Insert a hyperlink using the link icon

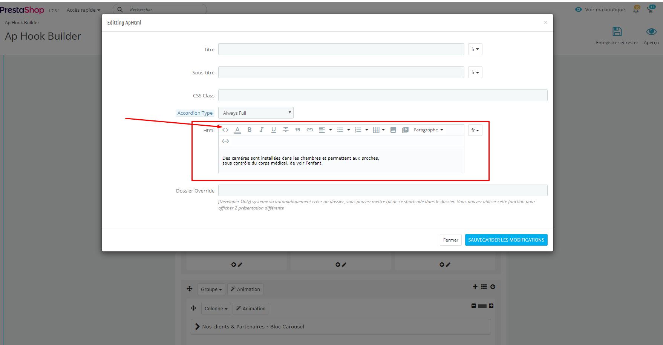point(310,129)
